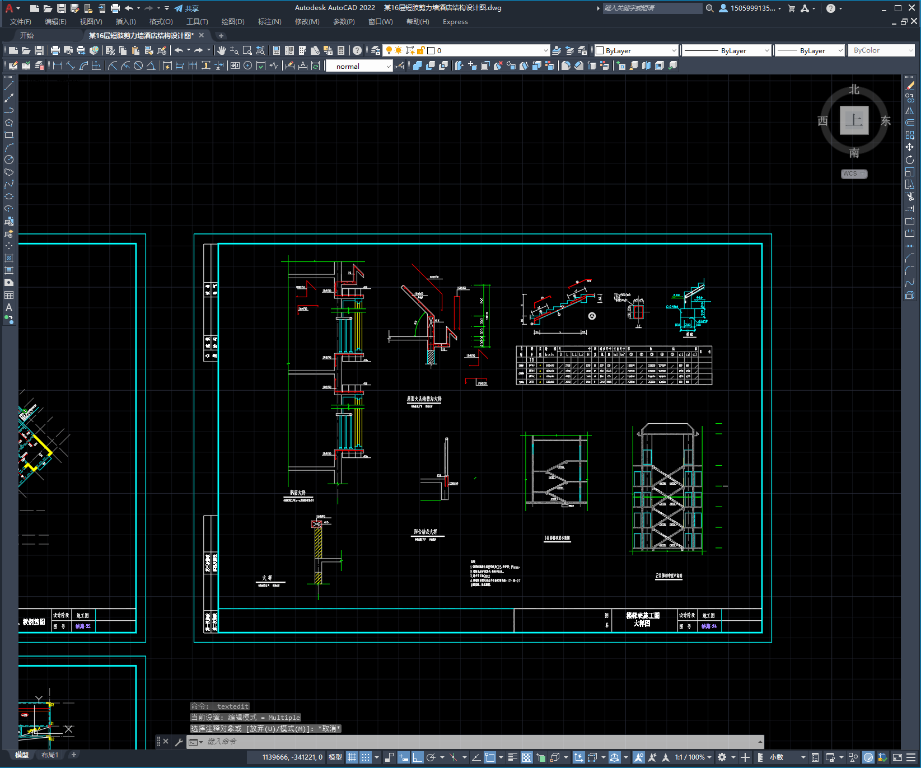Expand the undo history dropdown arrow

click(x=189, y=50)
